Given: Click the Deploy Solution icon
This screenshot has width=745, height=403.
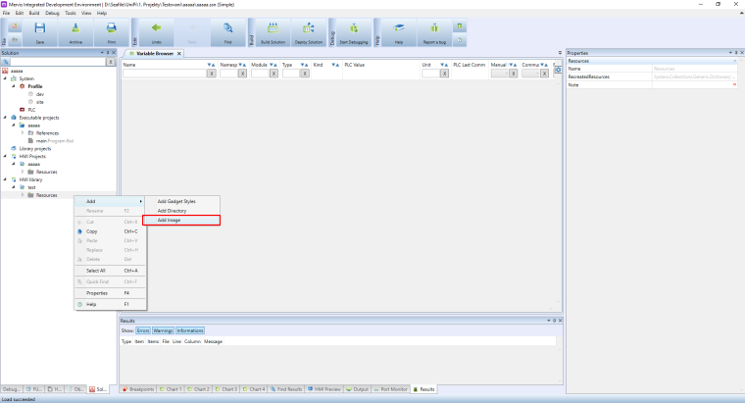Looking at the screenshot, I should pyautogui.click(x=308, y=32).
